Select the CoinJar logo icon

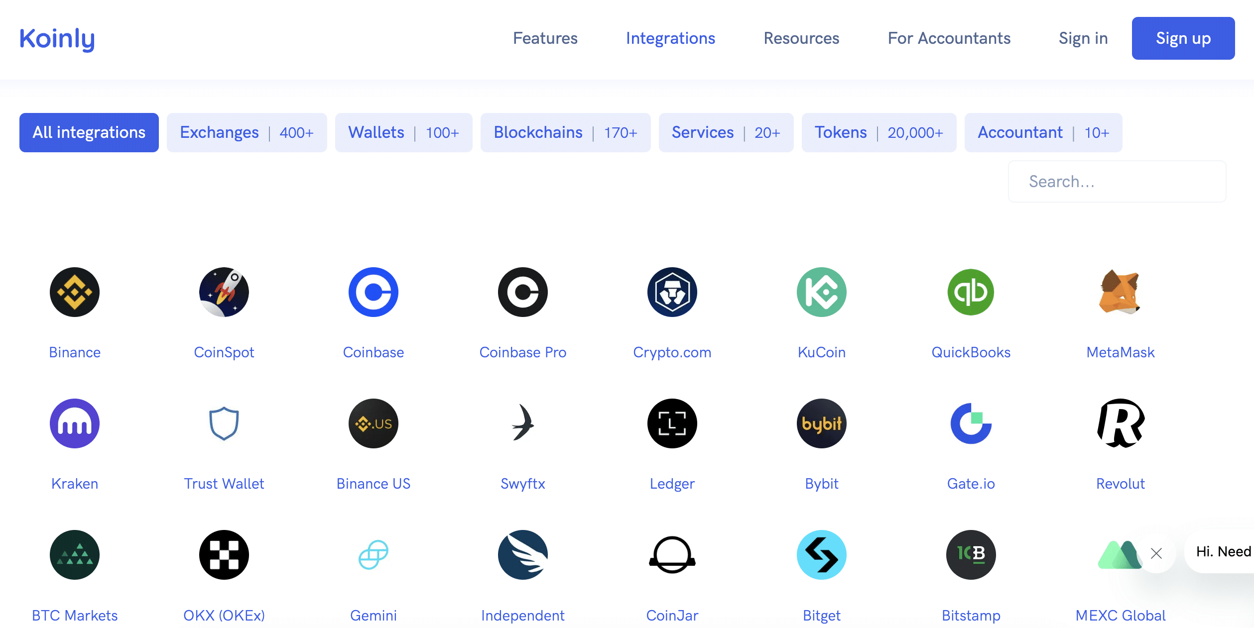(672, 555)
